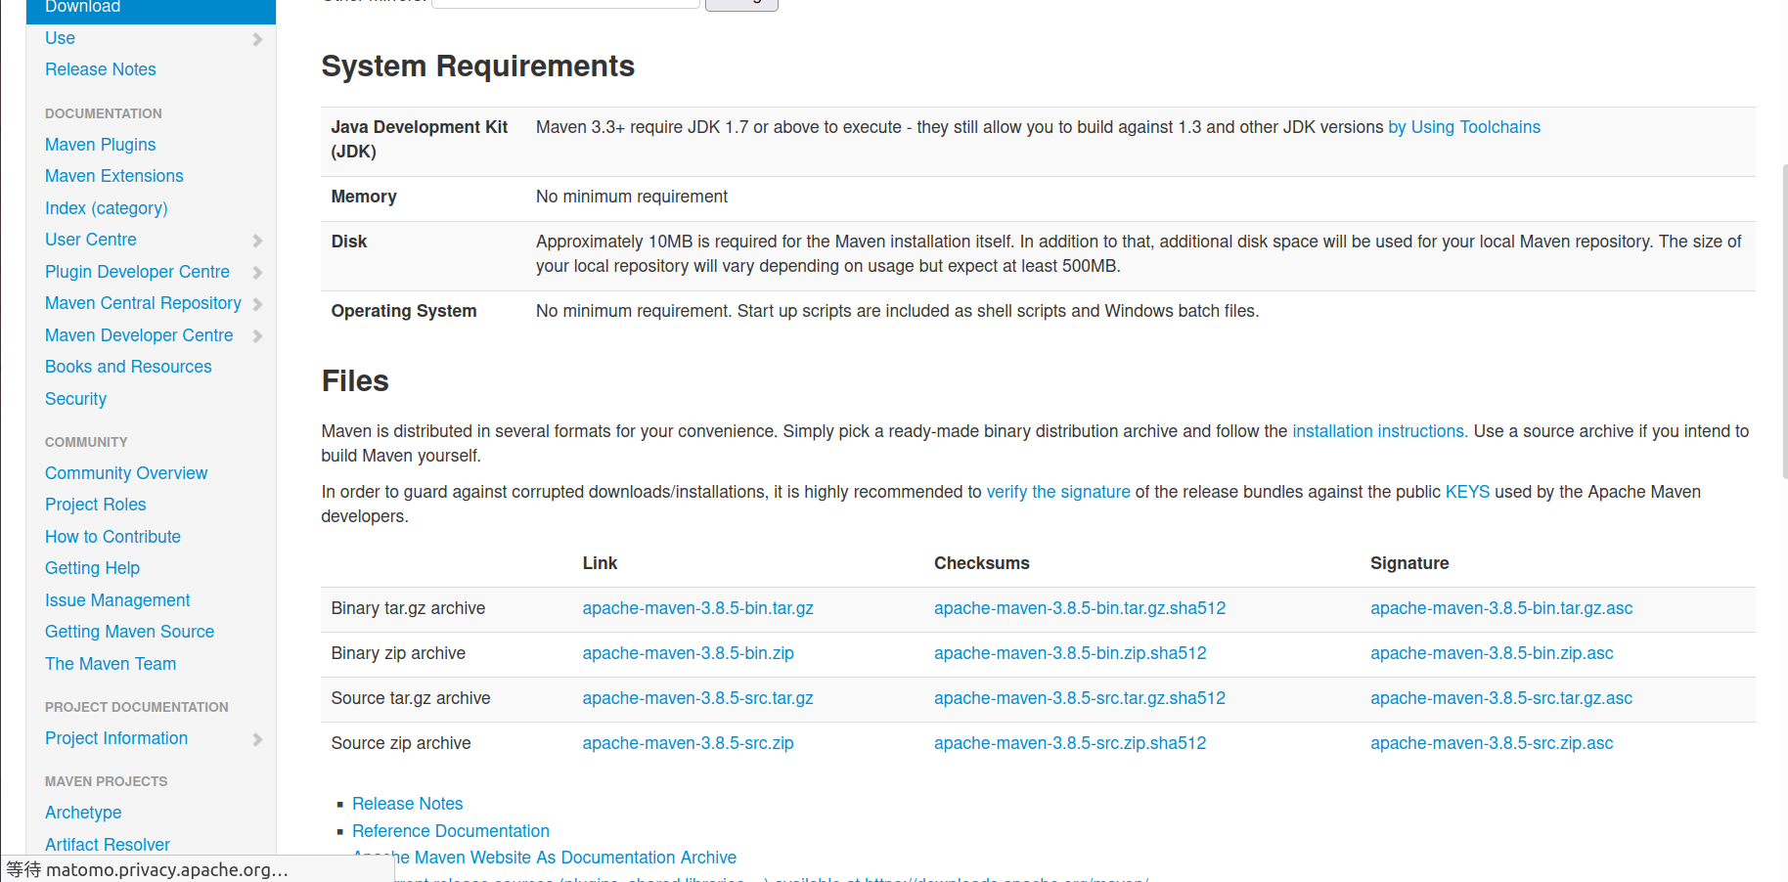The height and width of the screenshot is (882, 1788).
Task: Expand the Maven Central Repository chevron
Action: coord(258,304)
